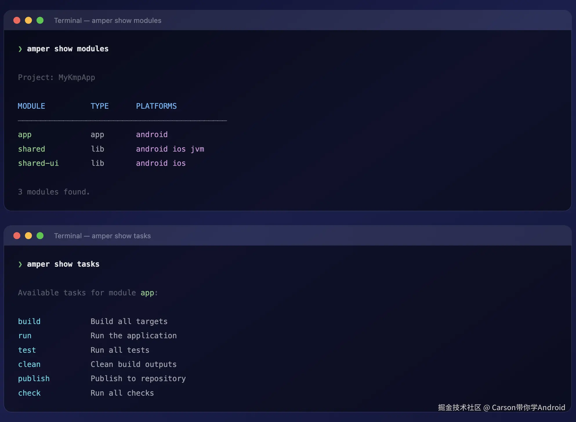Click the PLATFORMS column header
This screenshot has height=422, width=576.
pyautogui.click(x=156, y=106)
